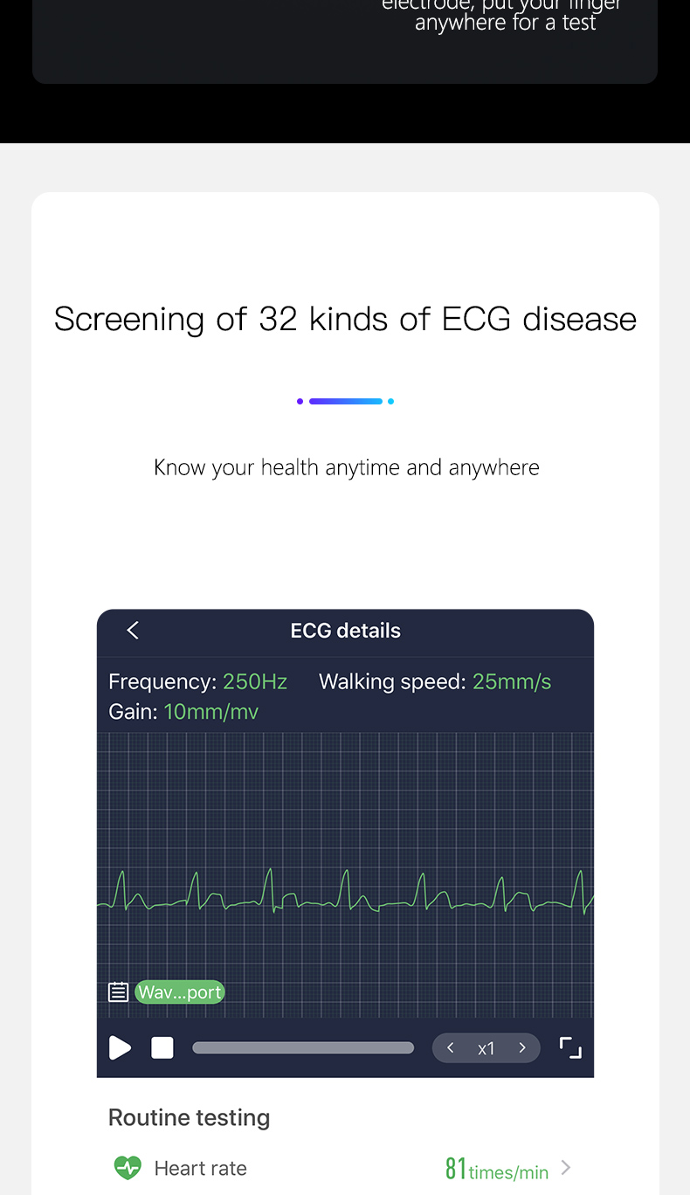Click the 250Hz frequency value

click(255, 681)
